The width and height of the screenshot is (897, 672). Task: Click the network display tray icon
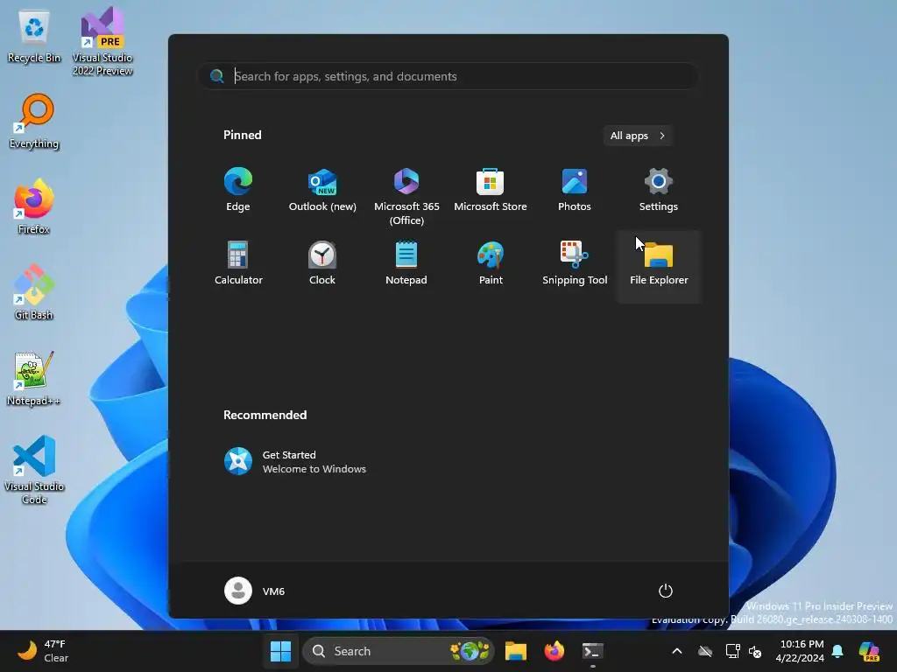732,651
